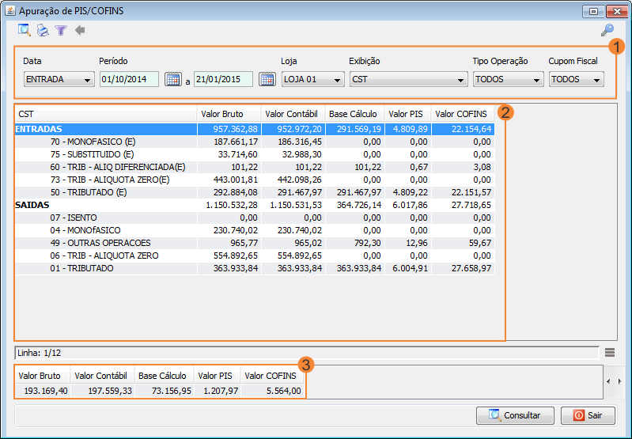This screenshot has width=632, height=439.
Task: Expand the Exibição dropdown showing CST
Action: point(409,79)
